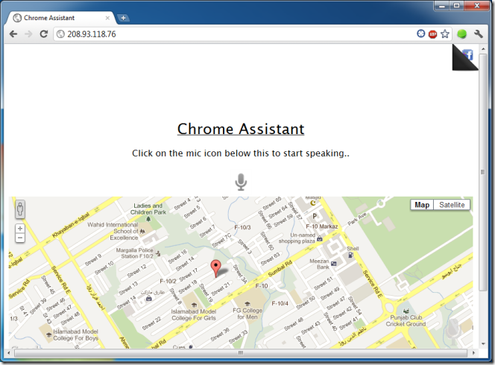Click FG College for Men school icon
This screenshot has width=495, height=365.
pyautogui.click(x=248, y=304)
